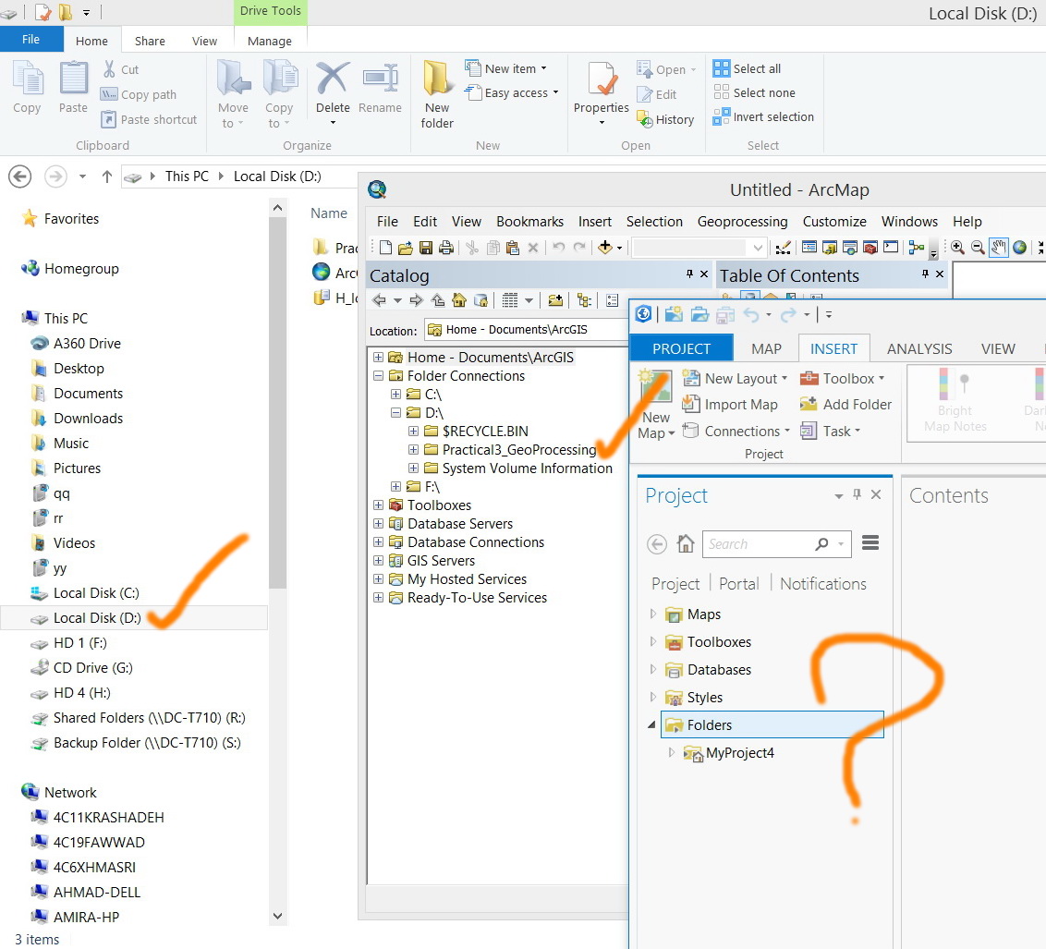Viewport: 1046px width, 949px height.
Task: Click the Catalog back arrow icon
Action: pyautogui.click(x=379, y=300)
